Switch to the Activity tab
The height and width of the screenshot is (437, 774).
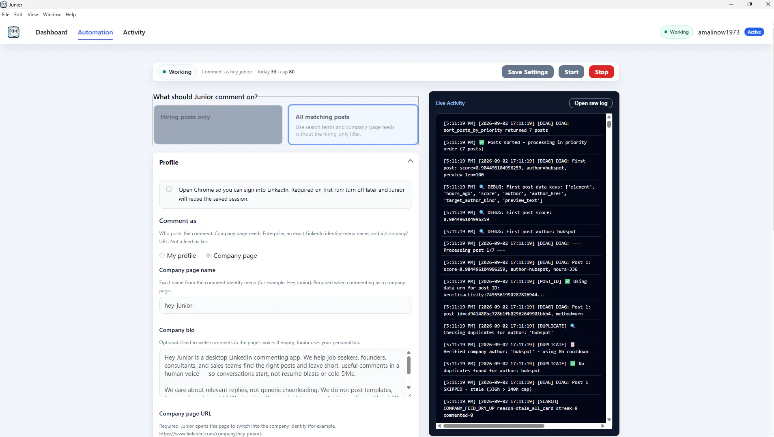click(x=134, y=32)
